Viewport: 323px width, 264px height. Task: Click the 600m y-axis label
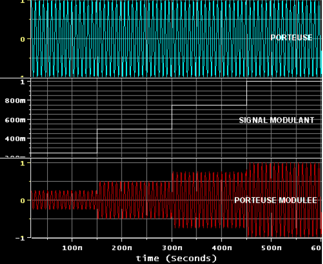[15, 120]
